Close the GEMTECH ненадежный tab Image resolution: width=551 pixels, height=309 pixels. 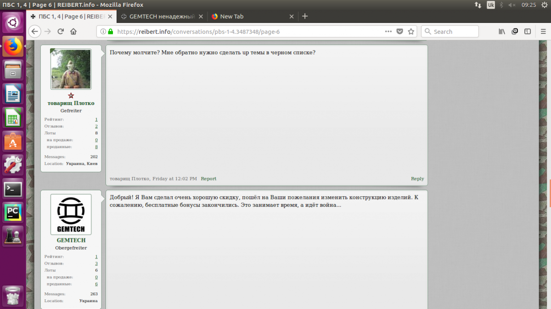(x=201, y=17)
